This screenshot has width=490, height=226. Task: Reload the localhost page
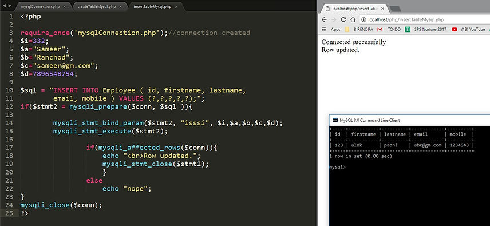pyautogui.click(x=343, y=19)
